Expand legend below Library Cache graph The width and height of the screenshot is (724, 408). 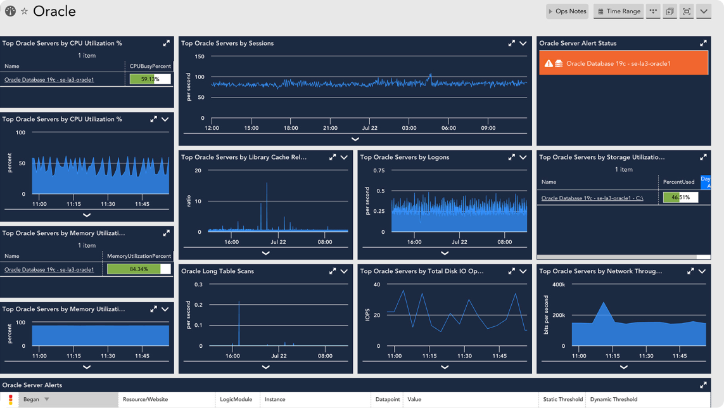(265, 253)
